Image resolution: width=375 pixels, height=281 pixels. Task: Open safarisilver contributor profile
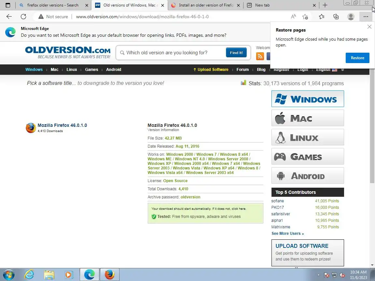coord(281,214)
